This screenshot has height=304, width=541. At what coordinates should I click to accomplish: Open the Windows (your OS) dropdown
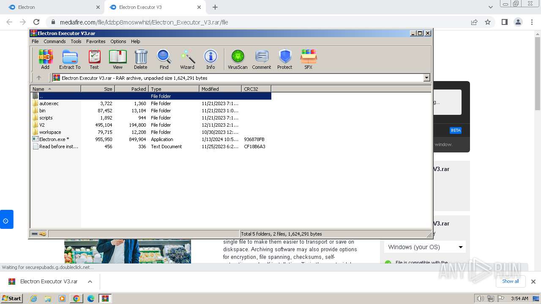click(x=425, y=247)
